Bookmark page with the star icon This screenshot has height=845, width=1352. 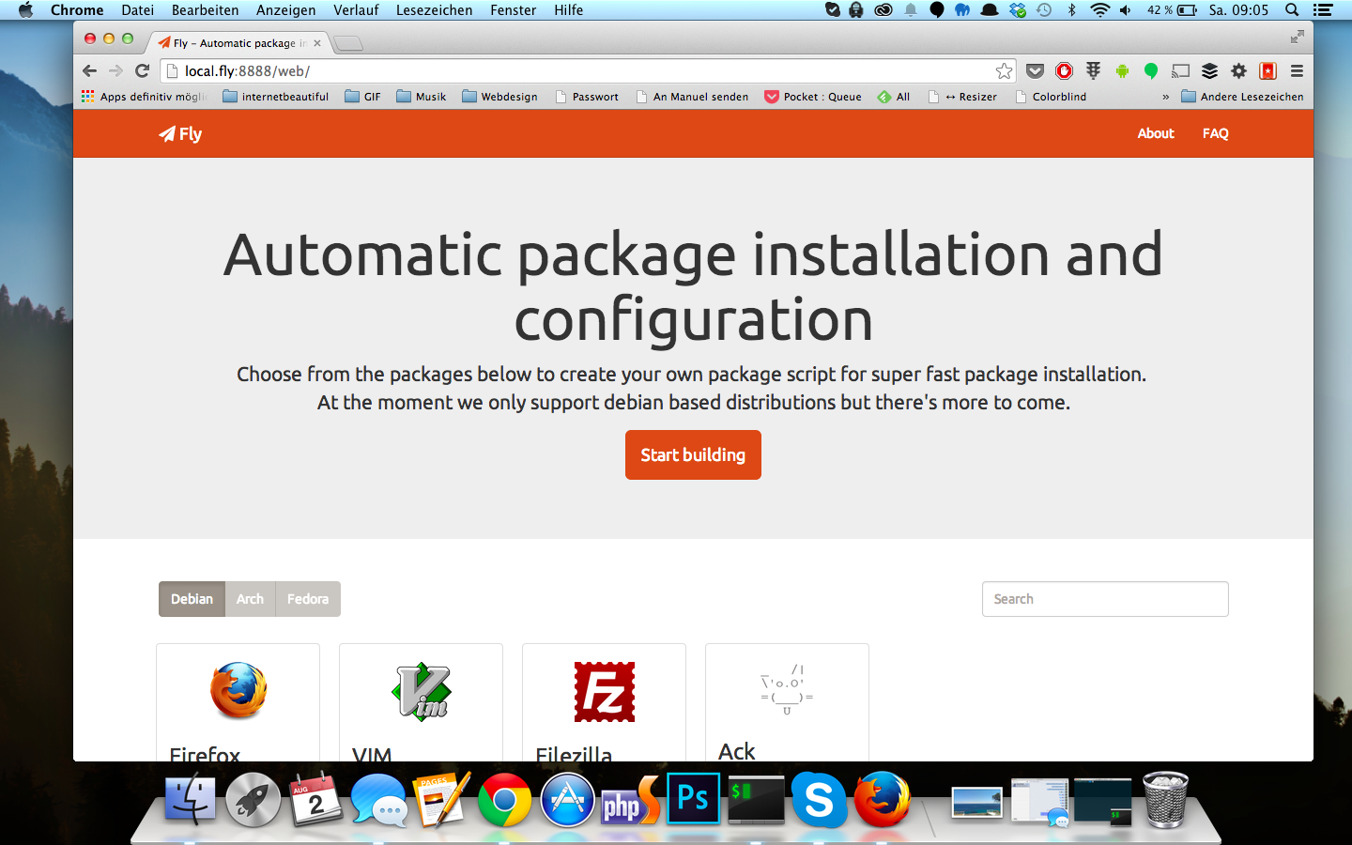[x=1004, y=71]
